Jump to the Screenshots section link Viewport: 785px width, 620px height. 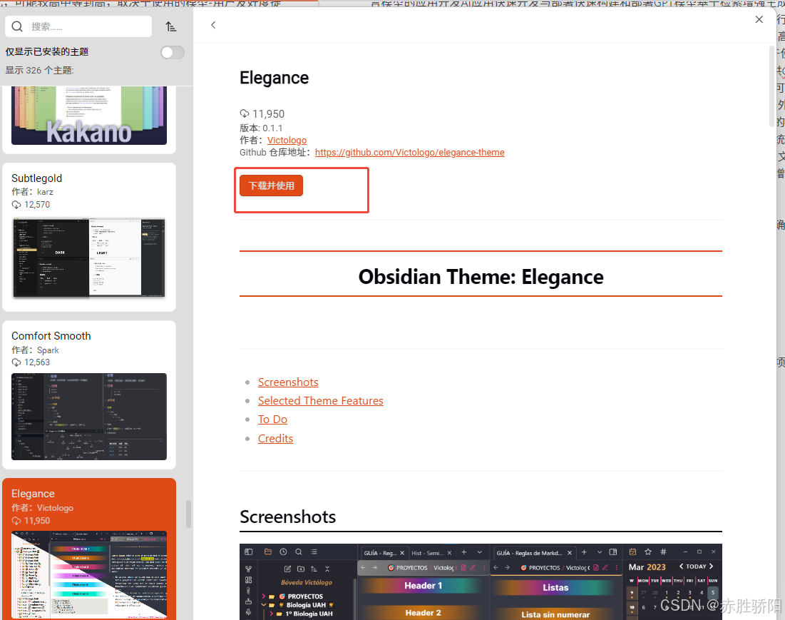tap(288, 382)
